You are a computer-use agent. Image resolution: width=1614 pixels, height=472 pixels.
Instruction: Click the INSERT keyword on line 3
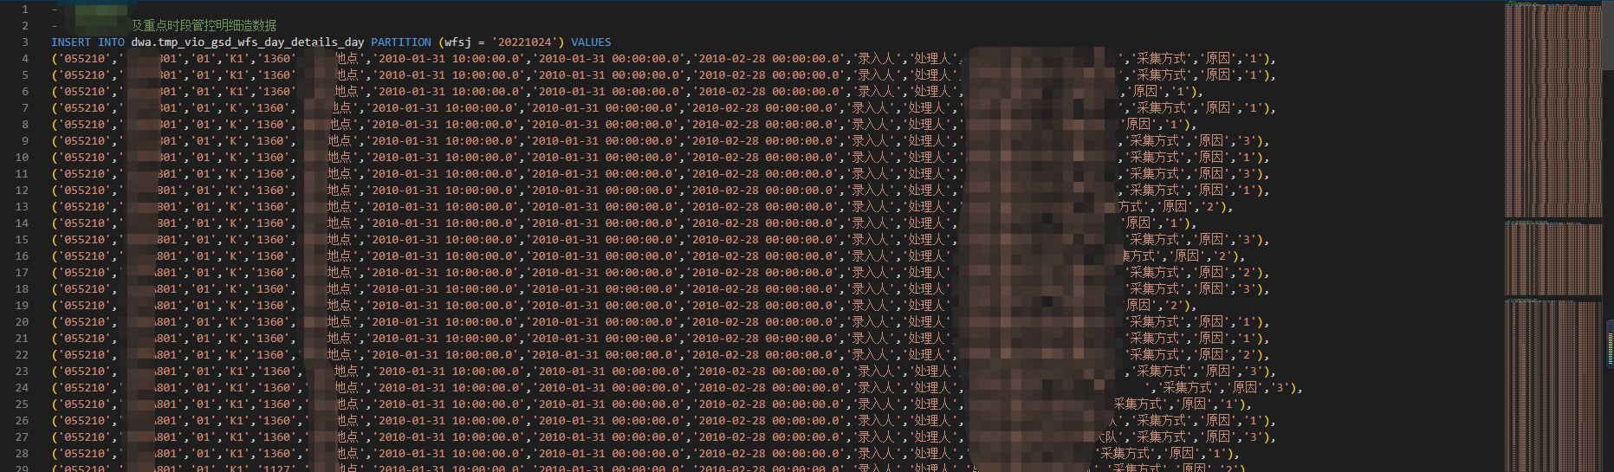point(71,42)
